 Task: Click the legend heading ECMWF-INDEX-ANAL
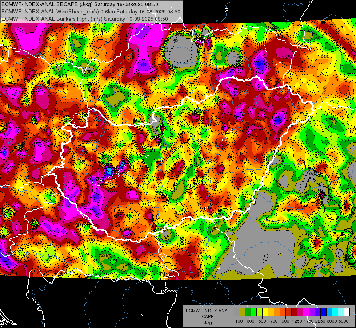(208, 311)
